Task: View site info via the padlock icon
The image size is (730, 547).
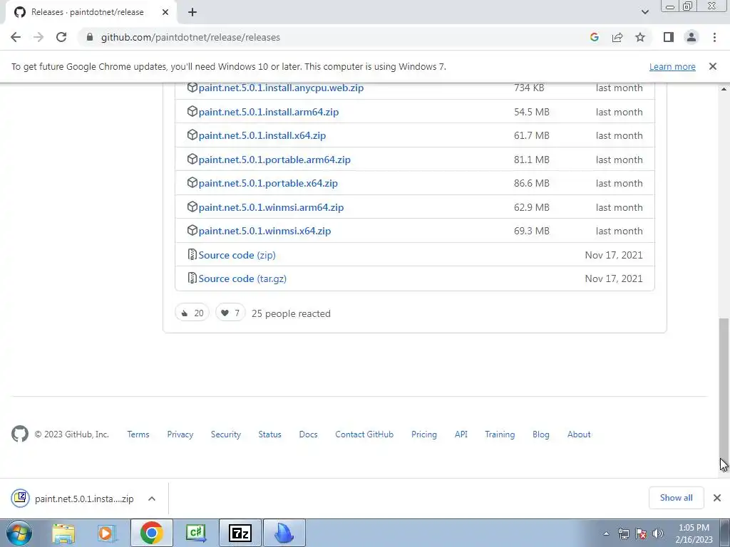Action: pos(90,37)
